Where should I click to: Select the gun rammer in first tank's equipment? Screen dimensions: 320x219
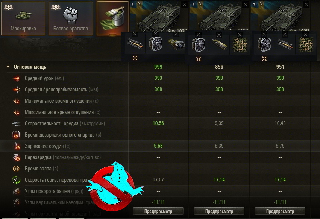135,44
